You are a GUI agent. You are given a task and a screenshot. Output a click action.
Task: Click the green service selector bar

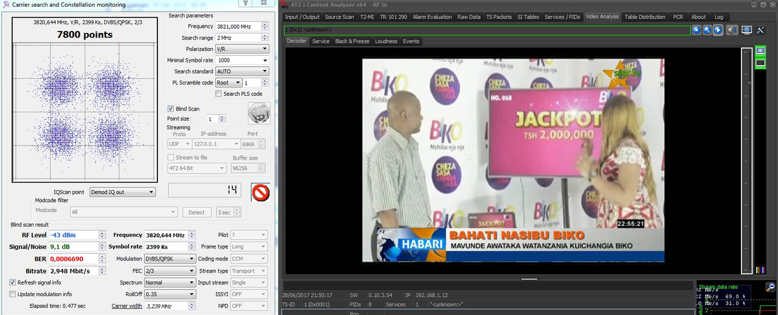[487, 30]
